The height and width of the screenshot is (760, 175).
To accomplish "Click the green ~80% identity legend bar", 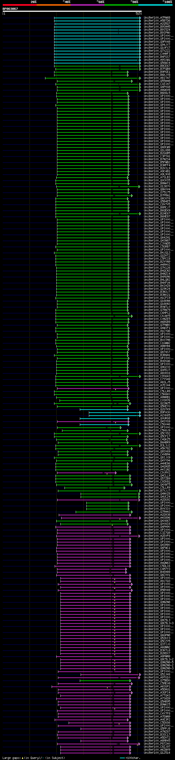I will pyautogui.click(x=121, y=5).
